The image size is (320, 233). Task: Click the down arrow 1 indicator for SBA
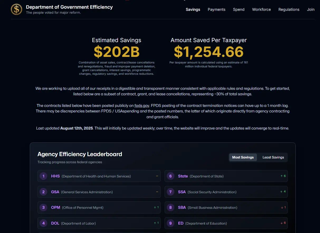click(x=283, y=207)
